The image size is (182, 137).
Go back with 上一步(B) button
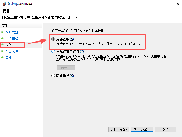point(119,129)
